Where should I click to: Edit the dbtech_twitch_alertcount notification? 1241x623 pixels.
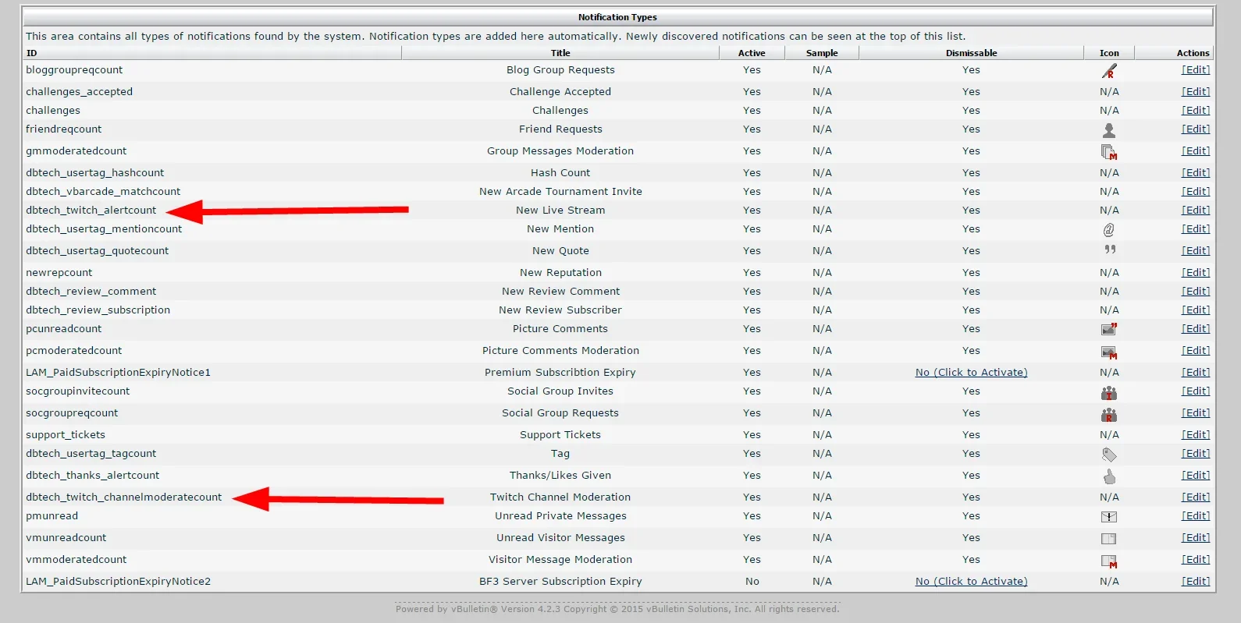click(1196, 210)
